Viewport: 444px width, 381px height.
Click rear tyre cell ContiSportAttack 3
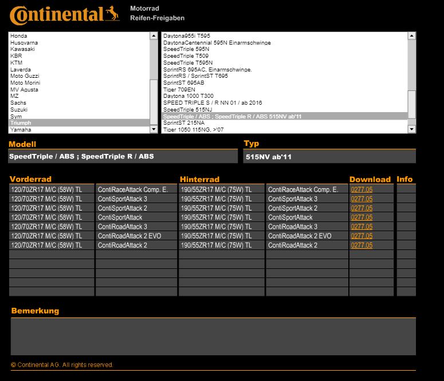[x=307, y=199]
